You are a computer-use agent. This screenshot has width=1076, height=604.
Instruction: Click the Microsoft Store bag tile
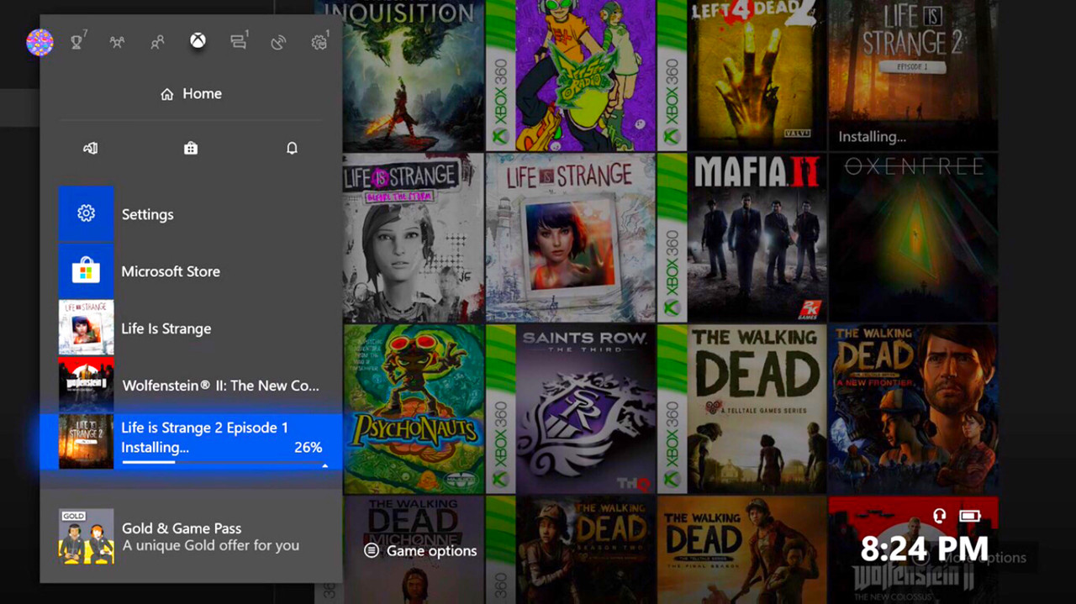pos(86,271)
